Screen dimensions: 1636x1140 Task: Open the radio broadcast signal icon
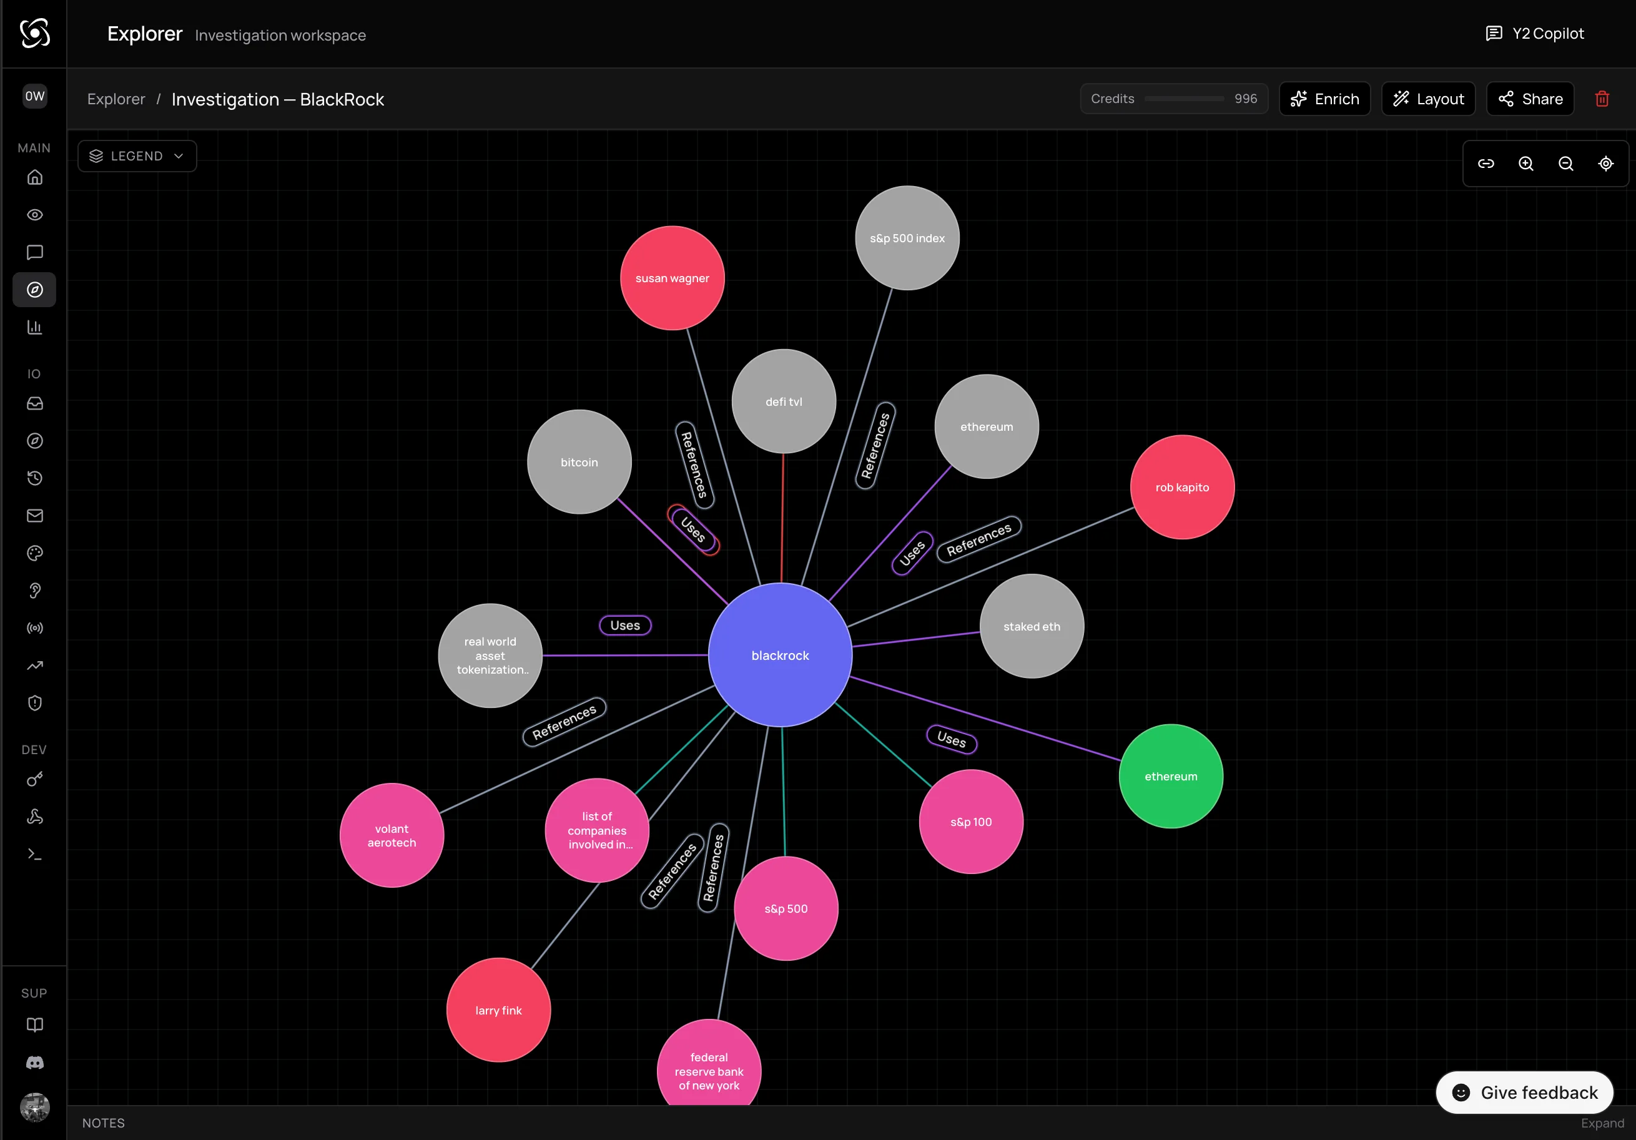pyautogui.click(x=34, y=627)
